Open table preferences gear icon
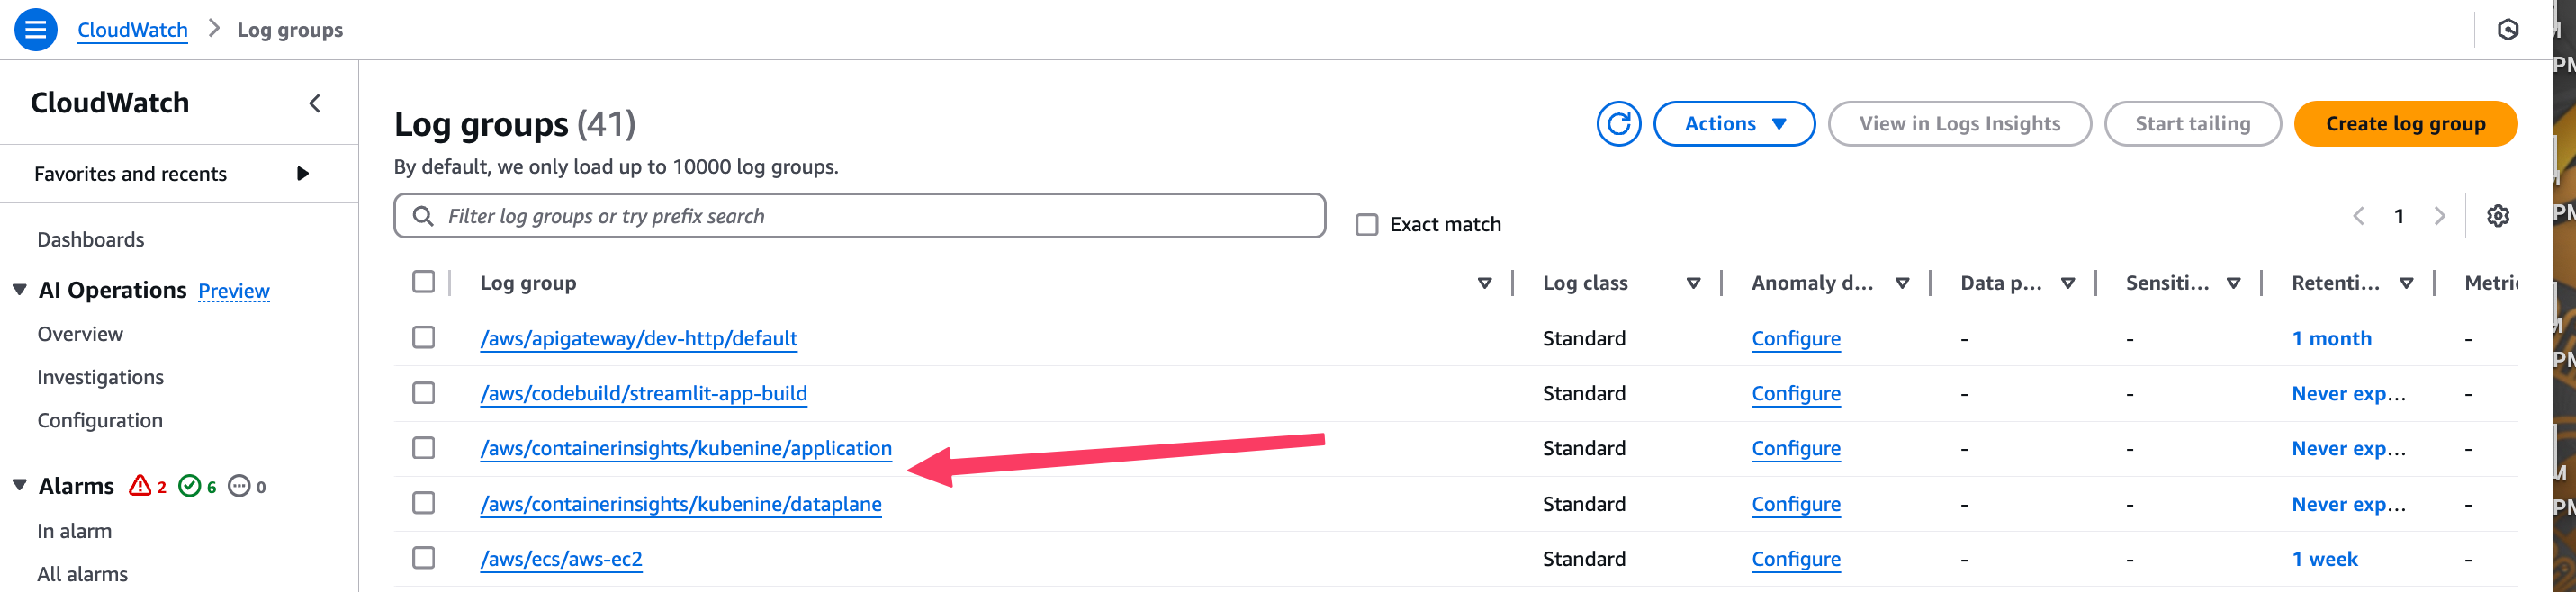 click(x=2497, y=216)
